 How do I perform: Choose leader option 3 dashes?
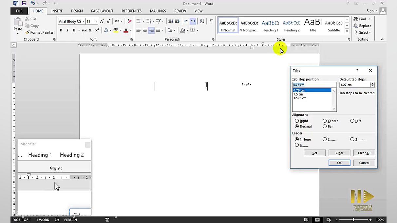(x=352, y=139)
